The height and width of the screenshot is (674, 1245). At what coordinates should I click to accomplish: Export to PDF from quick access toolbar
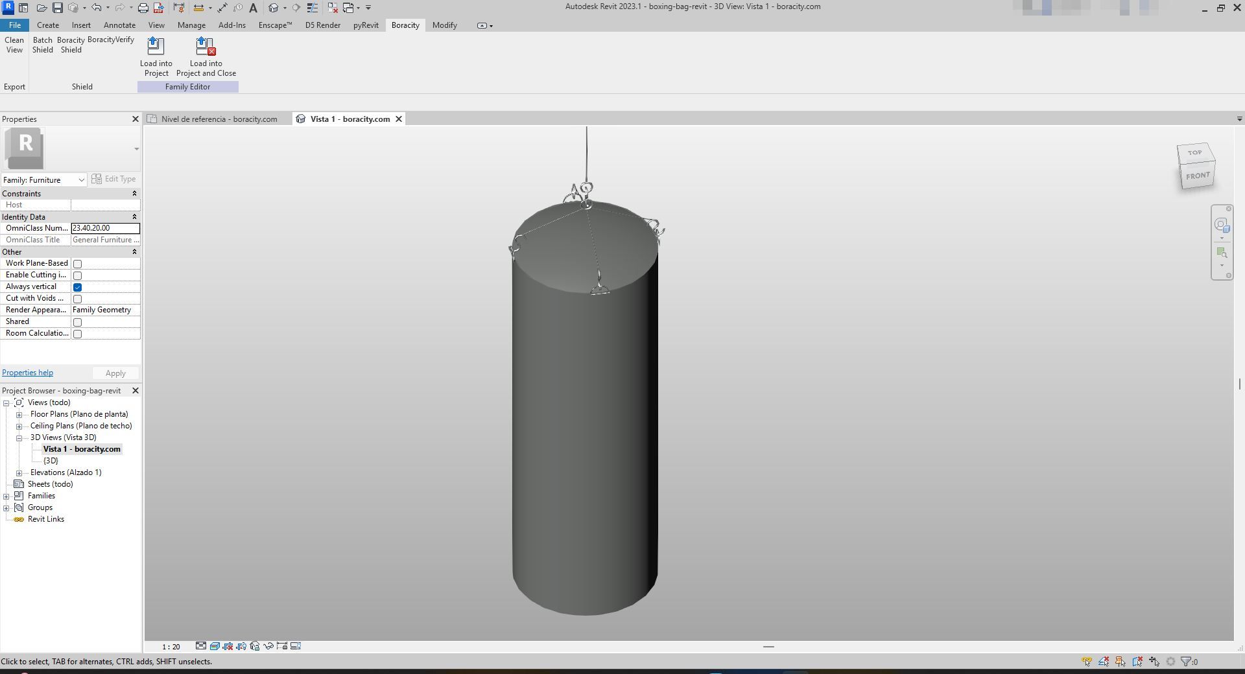pos(158,8)
